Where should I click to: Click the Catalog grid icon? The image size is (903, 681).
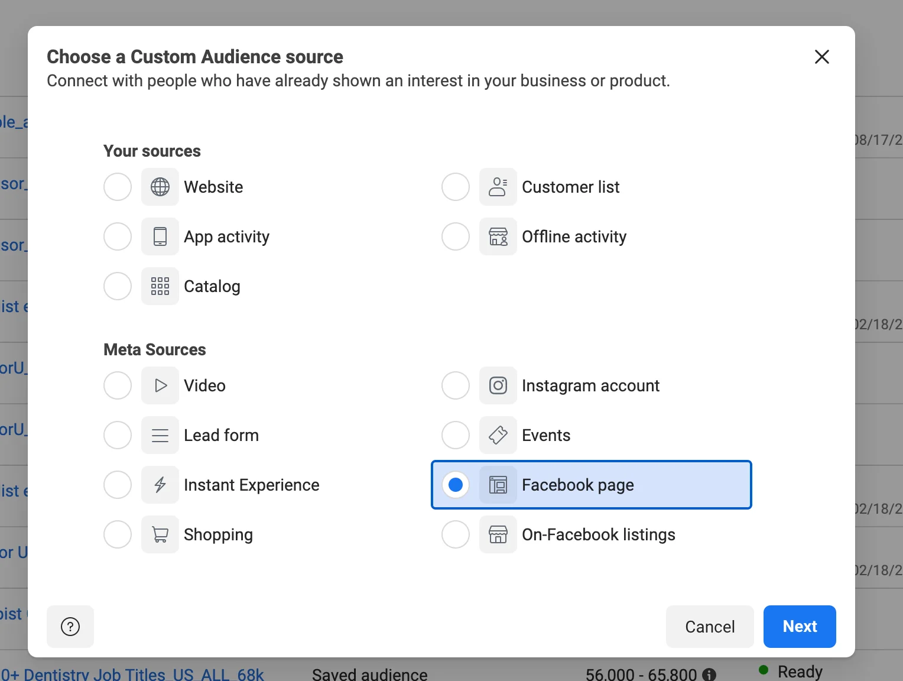(x=160, y=286)
